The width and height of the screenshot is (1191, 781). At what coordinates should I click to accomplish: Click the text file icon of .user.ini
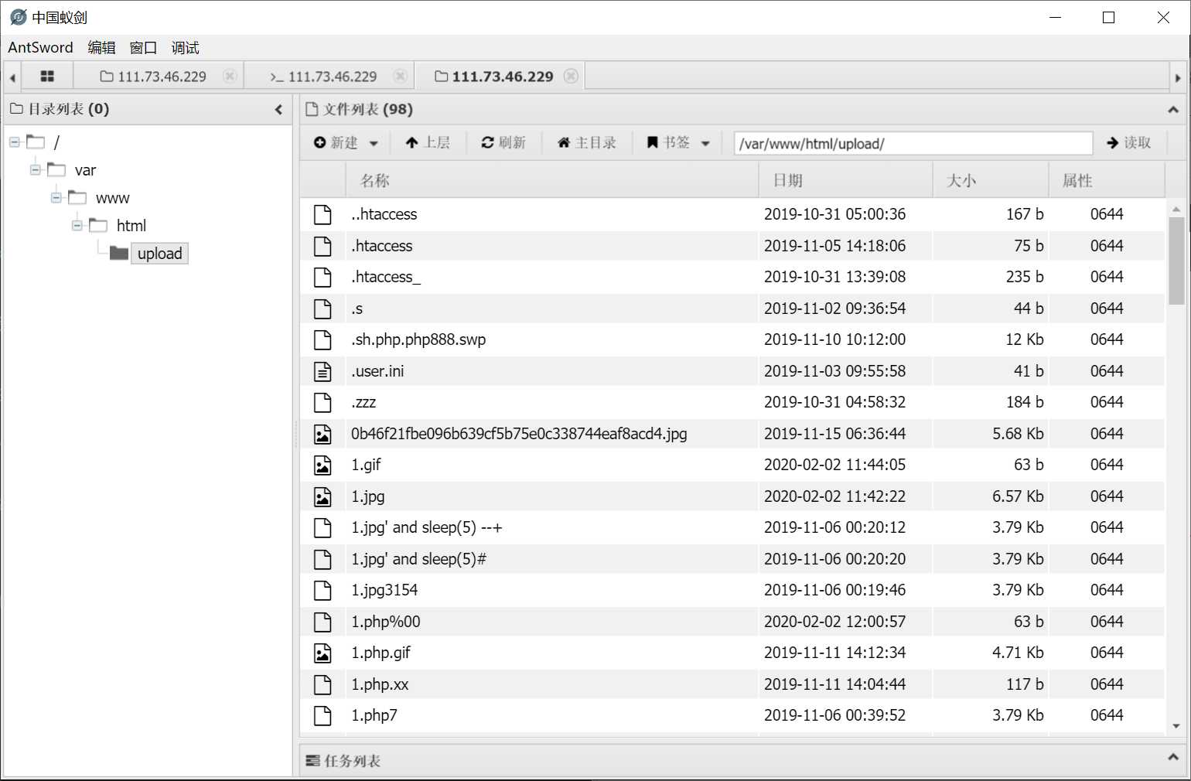coord(322,371)
